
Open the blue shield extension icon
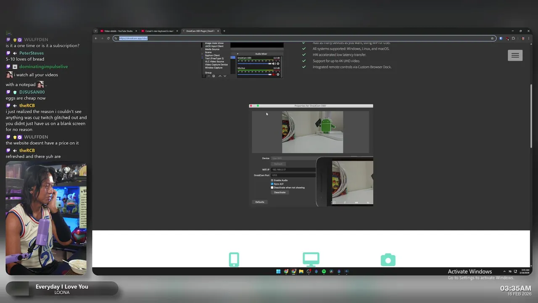(501, 38)
